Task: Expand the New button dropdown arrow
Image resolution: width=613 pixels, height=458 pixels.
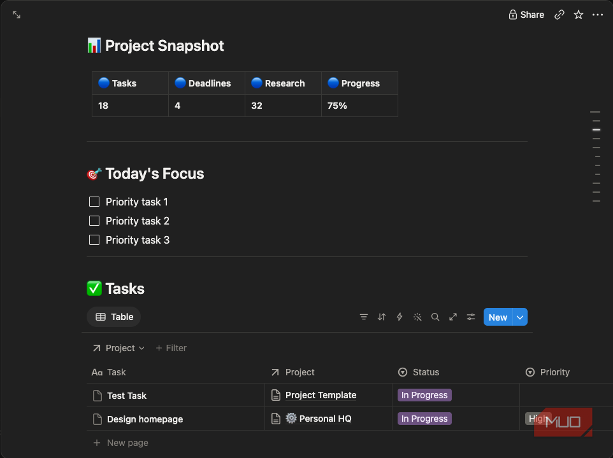Action: [520, 317]
